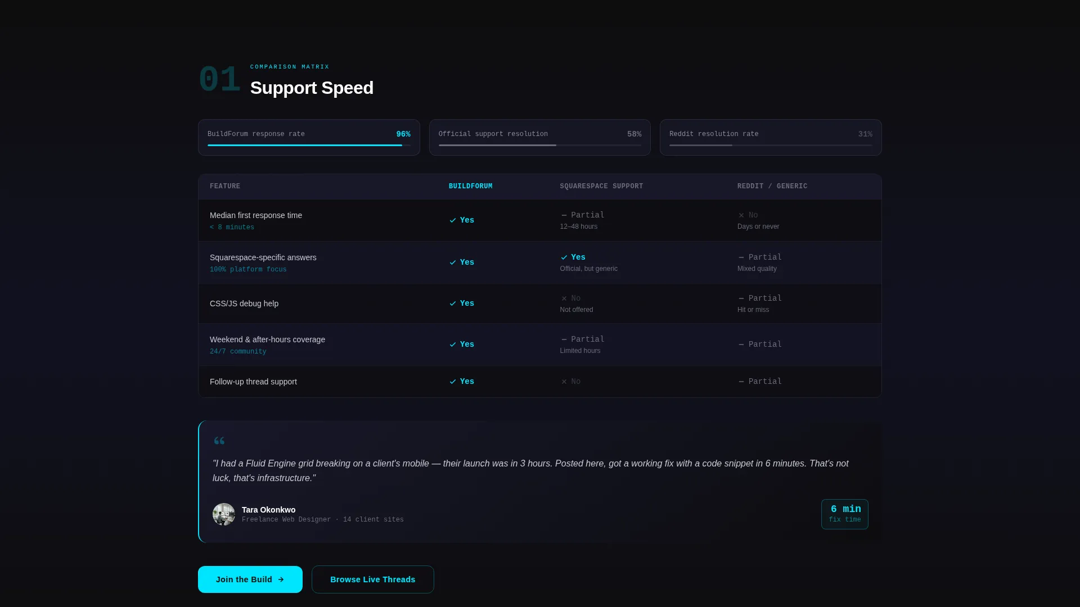Click the BuildForum response rate progress bar
Screen dimensions: 1080x607
coord(309,145)
